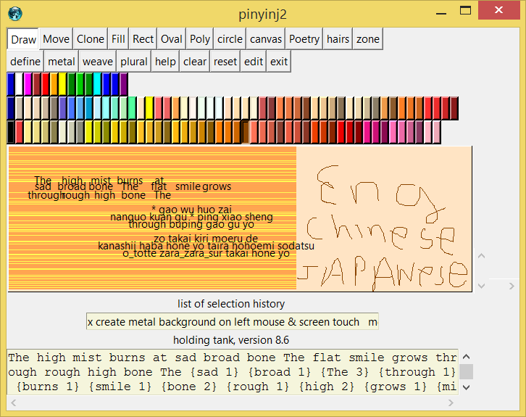Select the Poly tool
526x417 pixels.
pyautogui.click(x=199, y=39)
